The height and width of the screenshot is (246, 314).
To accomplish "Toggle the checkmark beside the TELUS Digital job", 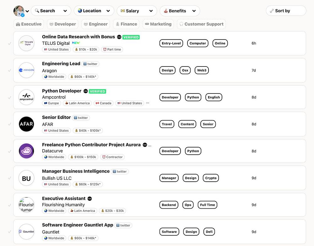I will (x=9, y=43).
